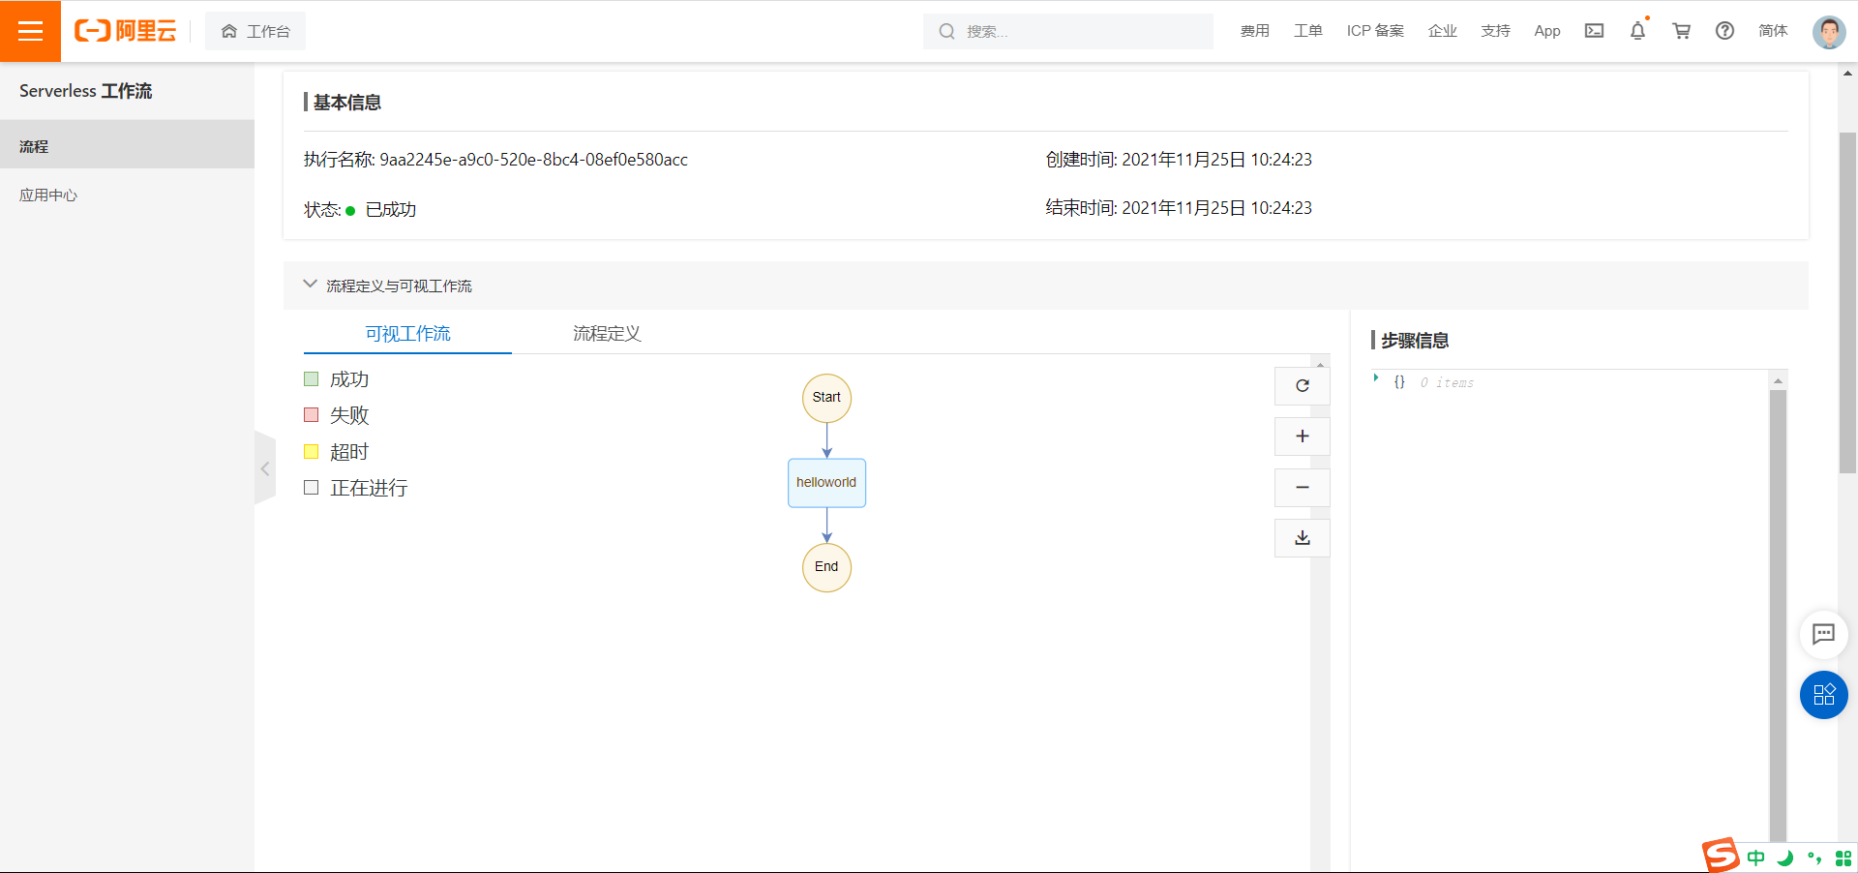Select the green 成功 status swatch
Image resolution: width=1858 pixels, height=873 pixels.
pyautogui.click(x=311, y=378)
